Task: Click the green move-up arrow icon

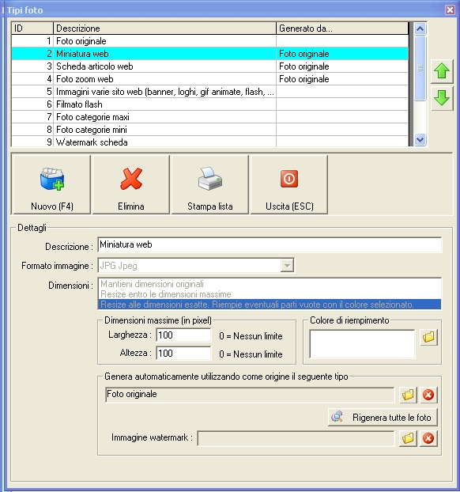Action: point(442,71)
